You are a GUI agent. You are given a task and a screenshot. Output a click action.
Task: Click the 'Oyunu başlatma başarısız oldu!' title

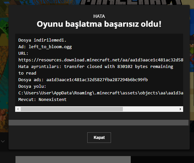(x=99, y=24)
